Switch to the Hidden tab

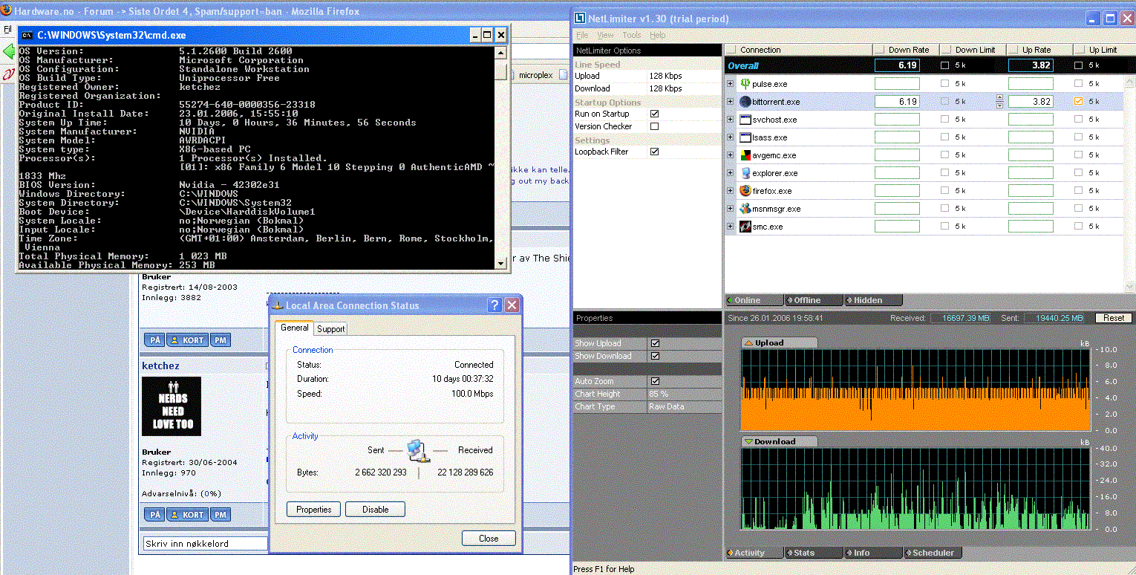click(x=873, y=300)
